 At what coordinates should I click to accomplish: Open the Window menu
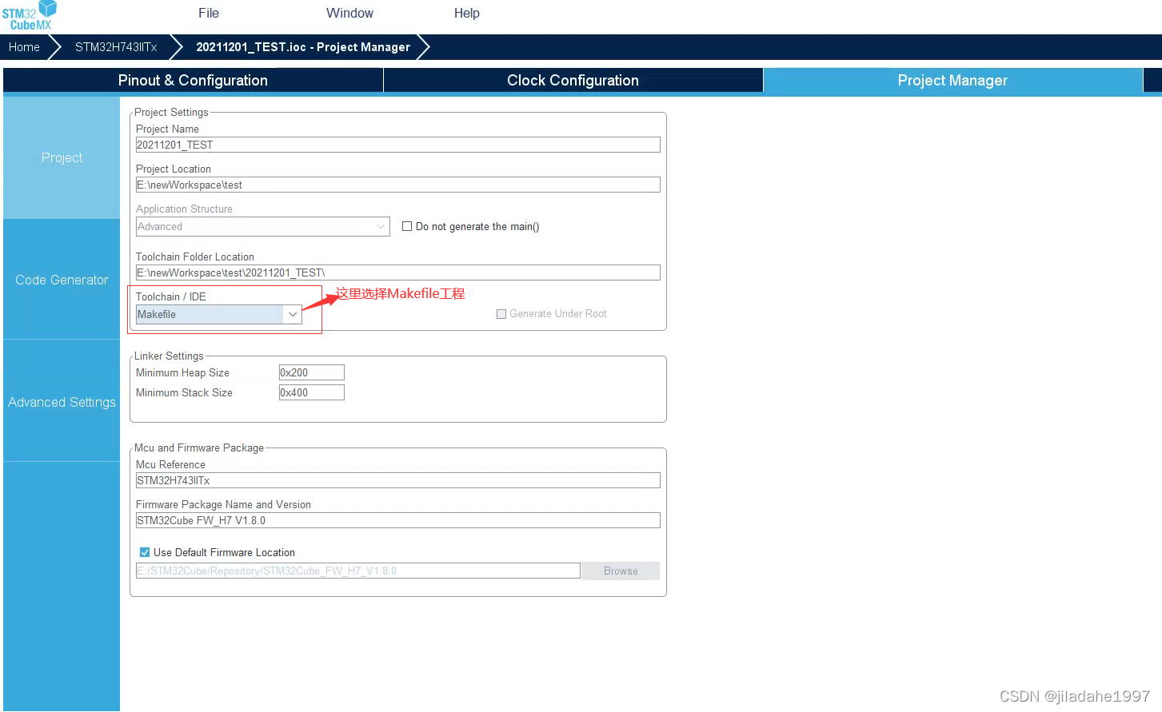pyautogui.click(x=349, y=14)
